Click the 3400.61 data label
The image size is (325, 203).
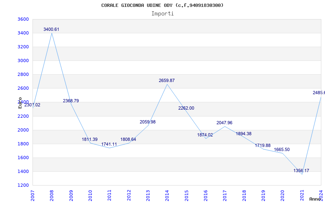(x=51, y=29)
